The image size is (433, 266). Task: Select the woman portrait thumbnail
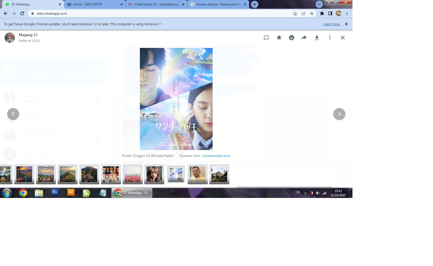point(154,174)
